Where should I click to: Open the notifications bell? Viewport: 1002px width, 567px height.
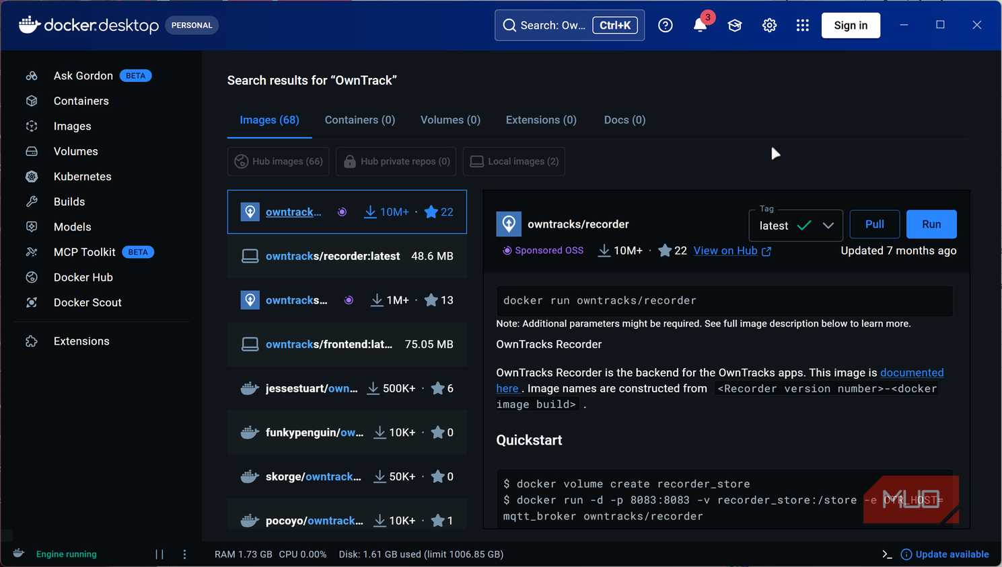pyautogui.click(x=700, y=26)
